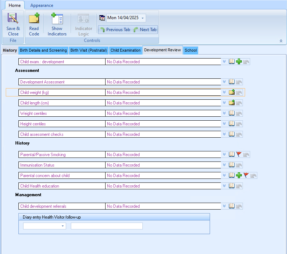Click the Immunisation Status label

click(x=37, y=165)
